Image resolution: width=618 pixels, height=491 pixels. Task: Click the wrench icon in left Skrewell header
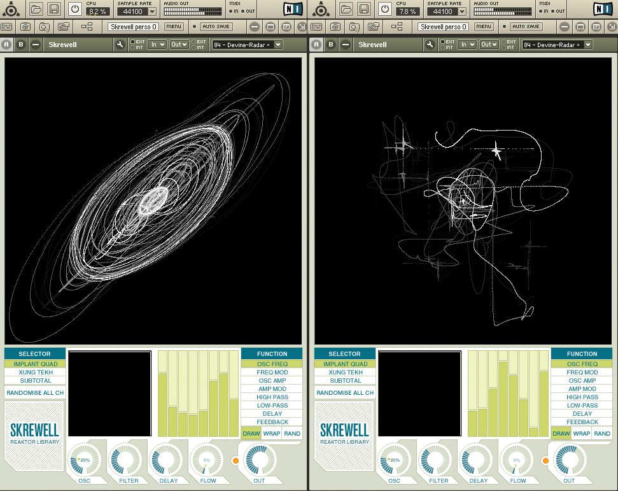[120, 45]
